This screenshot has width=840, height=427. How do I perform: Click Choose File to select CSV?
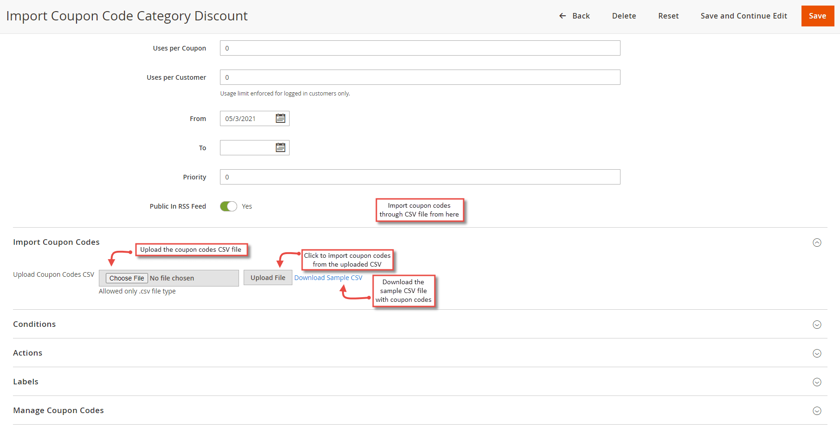coord(127,278)
